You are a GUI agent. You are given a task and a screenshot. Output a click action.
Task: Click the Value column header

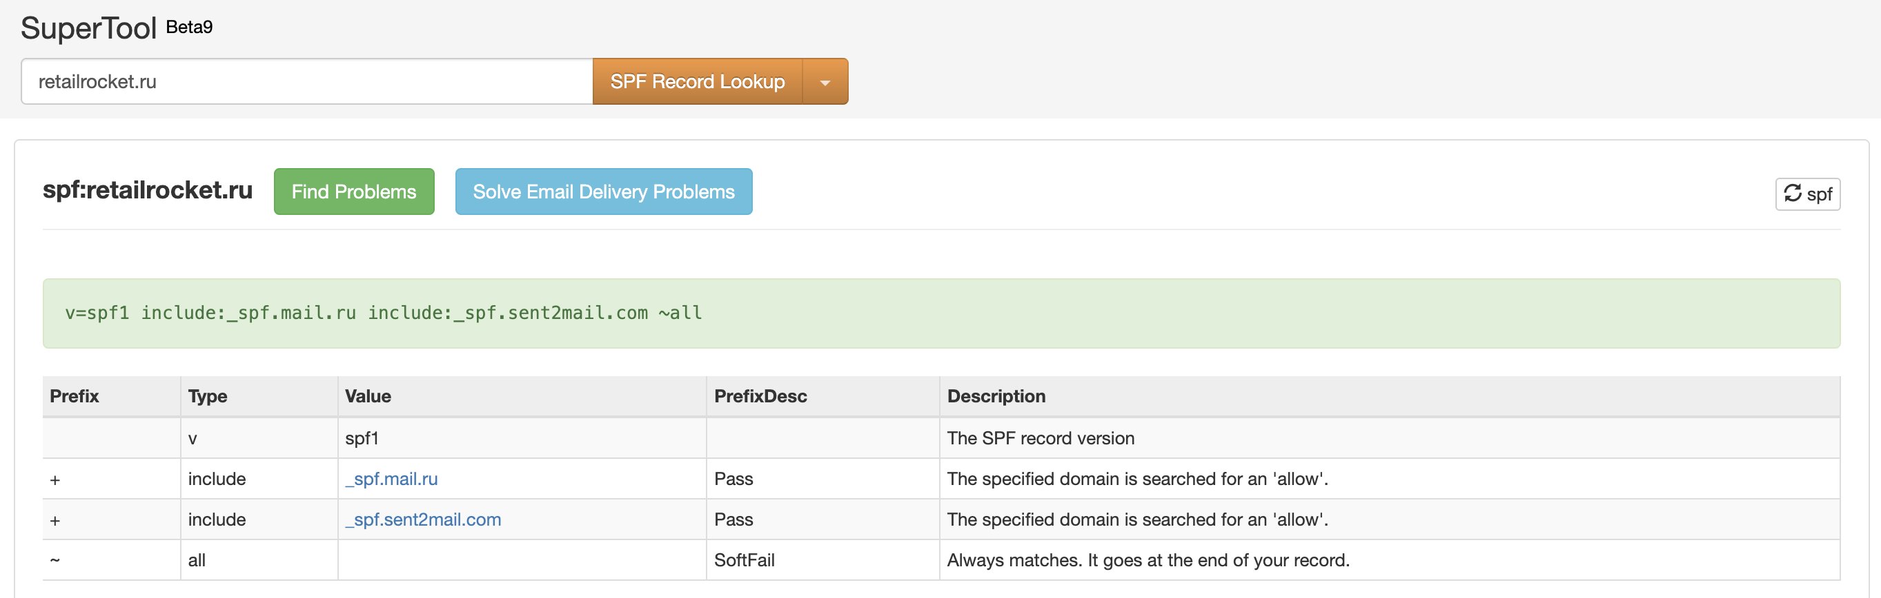tap(368, 396)
